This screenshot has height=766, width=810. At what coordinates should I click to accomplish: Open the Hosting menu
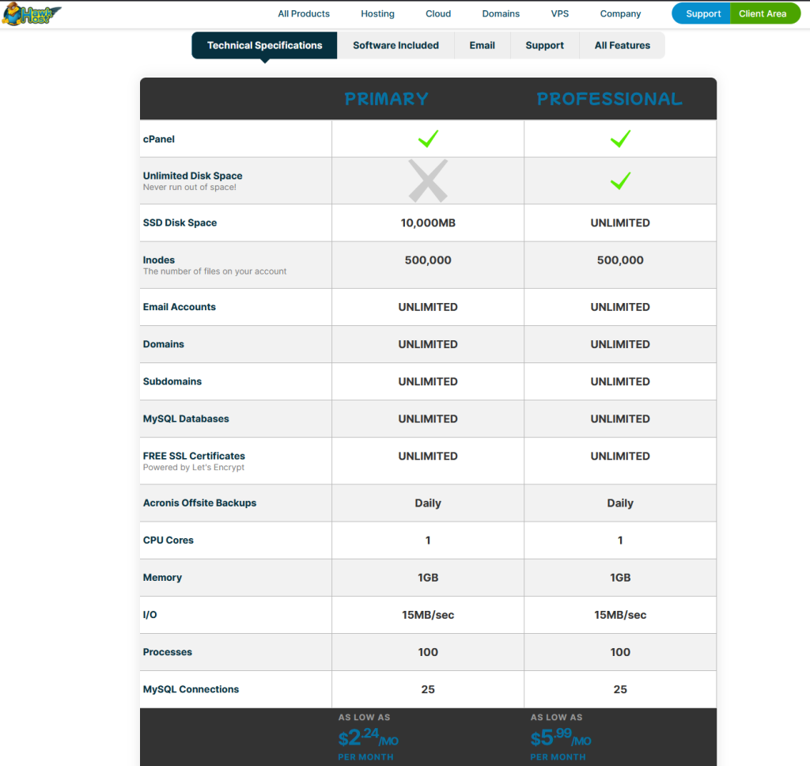(377, 13)
